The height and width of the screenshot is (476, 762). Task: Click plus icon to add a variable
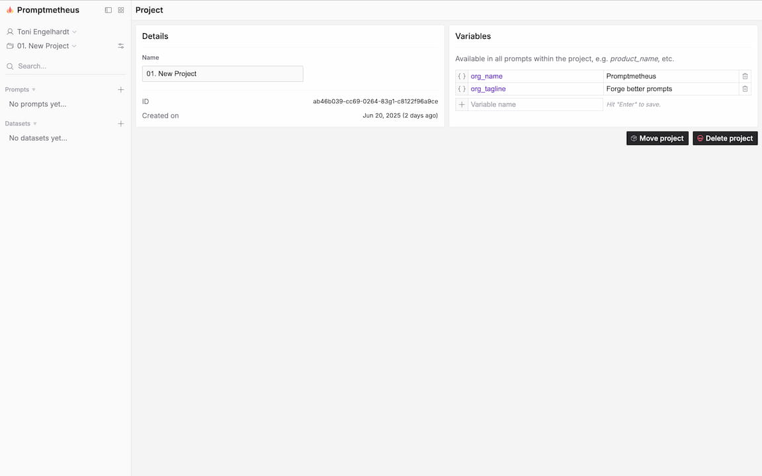(462, 104)
